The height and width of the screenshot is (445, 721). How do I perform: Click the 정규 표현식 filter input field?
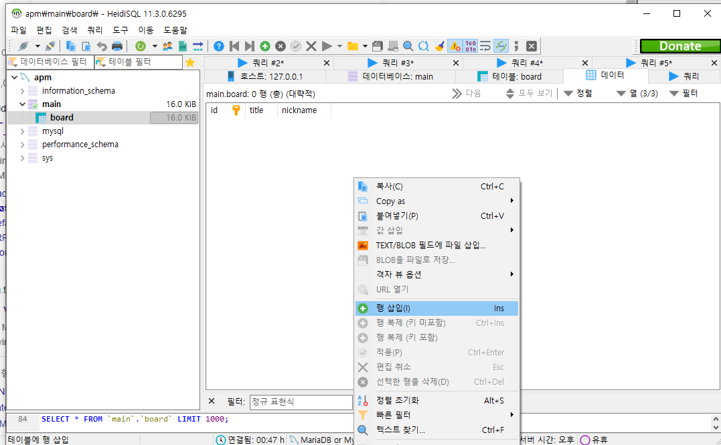[x=301, y=402]
